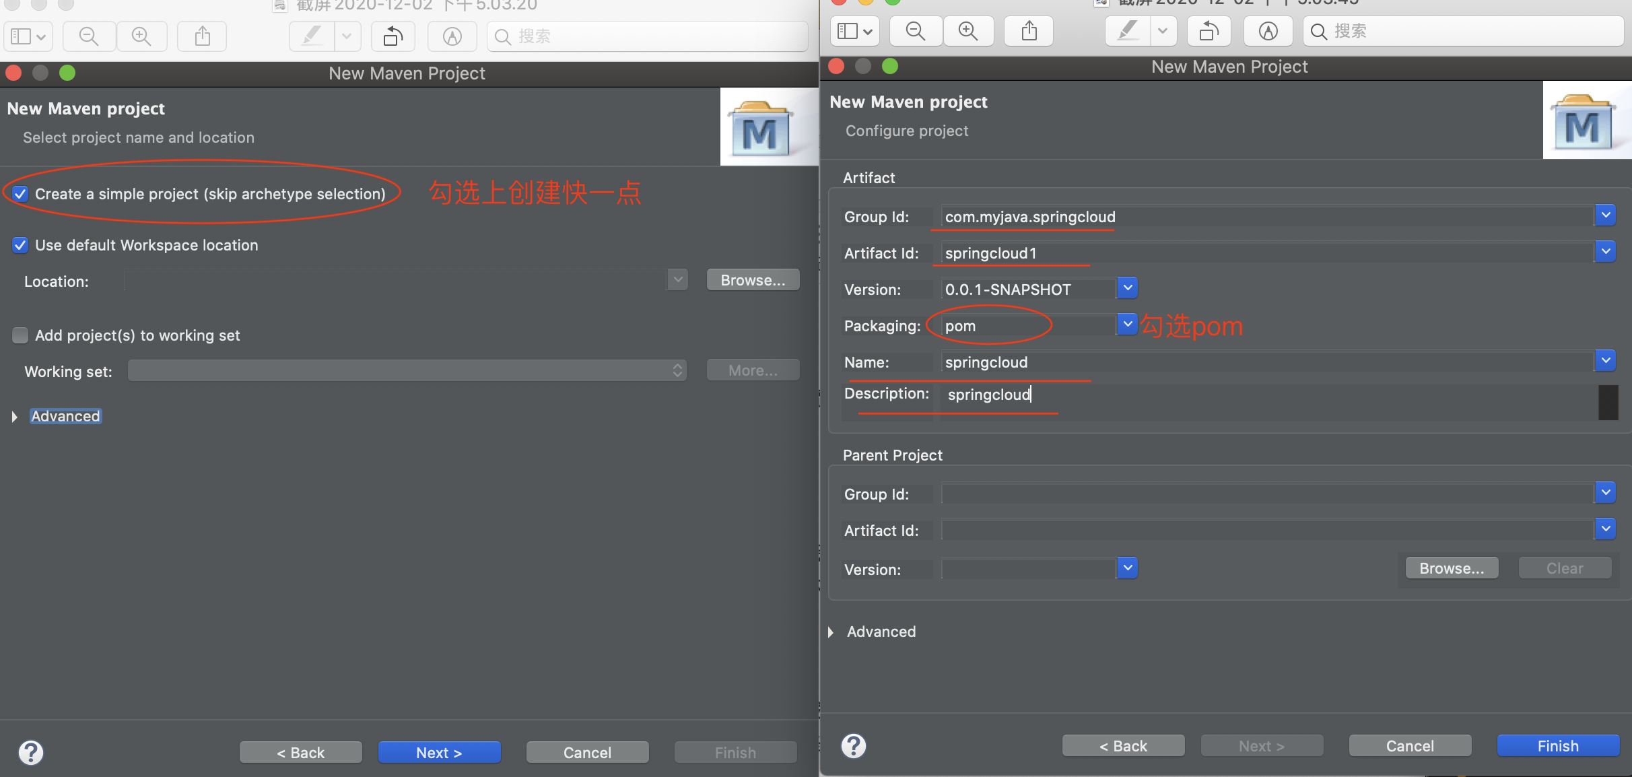Toggle Use default Workspace location checkbox
The image size is (1632, 777).
[x=20, y=245]
